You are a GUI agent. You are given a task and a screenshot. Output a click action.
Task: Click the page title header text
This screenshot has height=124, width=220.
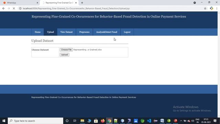tap(109, 17)
